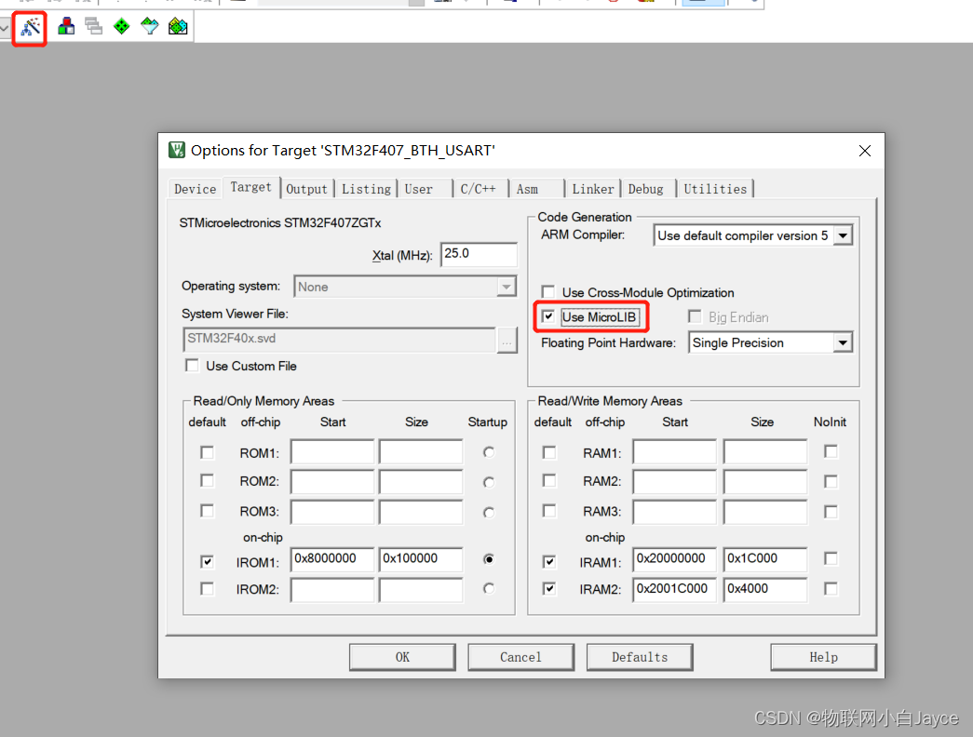This screenshot has height=737, width=973.
Task: Check the RAM1 NoInit checkbox
Action: (831, 451)
